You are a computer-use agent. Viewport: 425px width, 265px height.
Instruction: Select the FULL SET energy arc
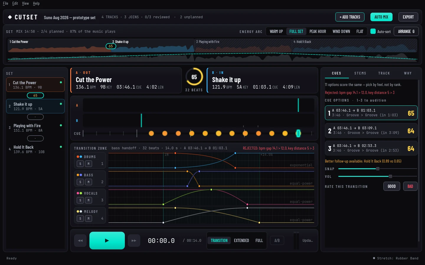pyautogui.click(x=296, y=32)
